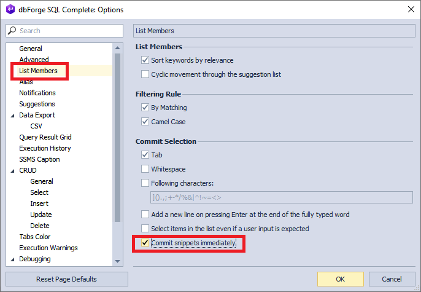Open the CRUD Delete options

(x=40, y=226)
